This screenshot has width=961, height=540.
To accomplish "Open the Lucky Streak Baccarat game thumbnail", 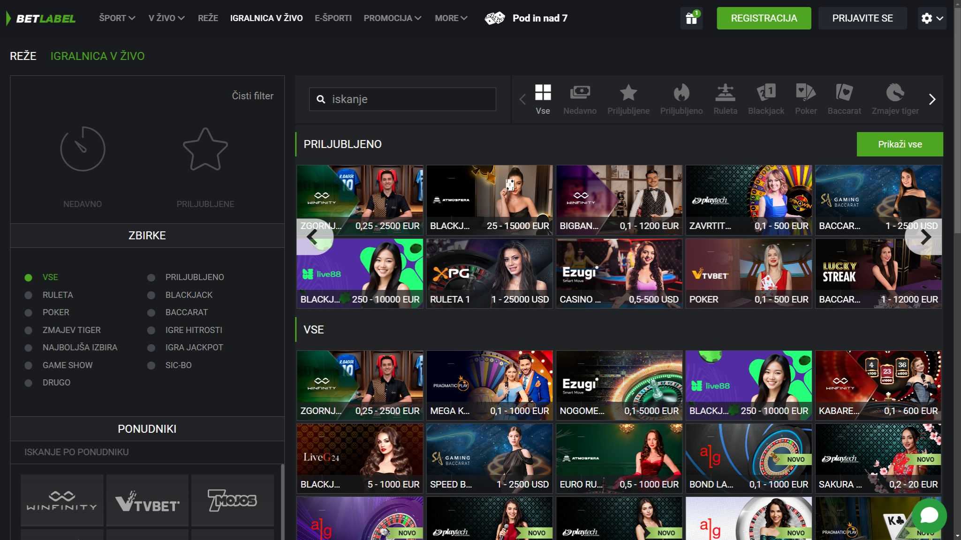I will click(x=878, y=274).
